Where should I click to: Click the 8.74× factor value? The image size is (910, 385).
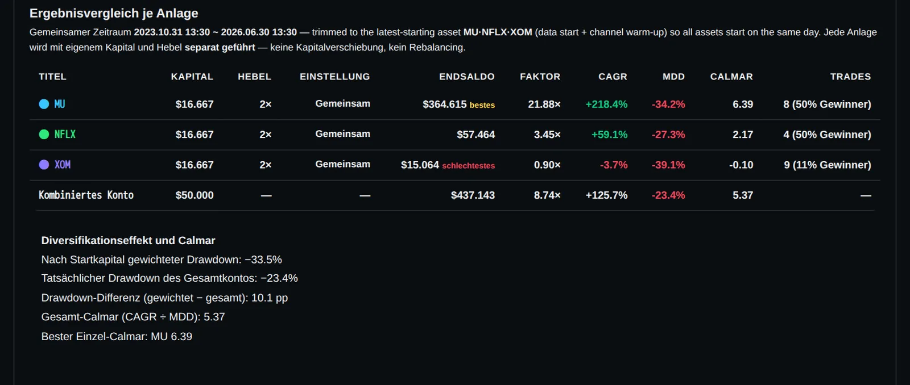click(x=547, y=195)
